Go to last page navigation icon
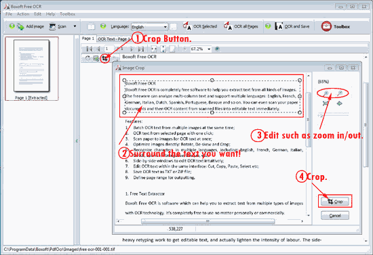The width and height of the screenshot is (373, 255). click(141, 49)
